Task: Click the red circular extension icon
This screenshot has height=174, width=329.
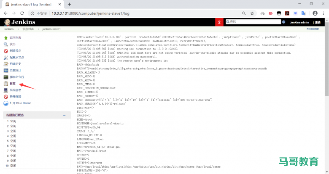Action: coord(271,13)
